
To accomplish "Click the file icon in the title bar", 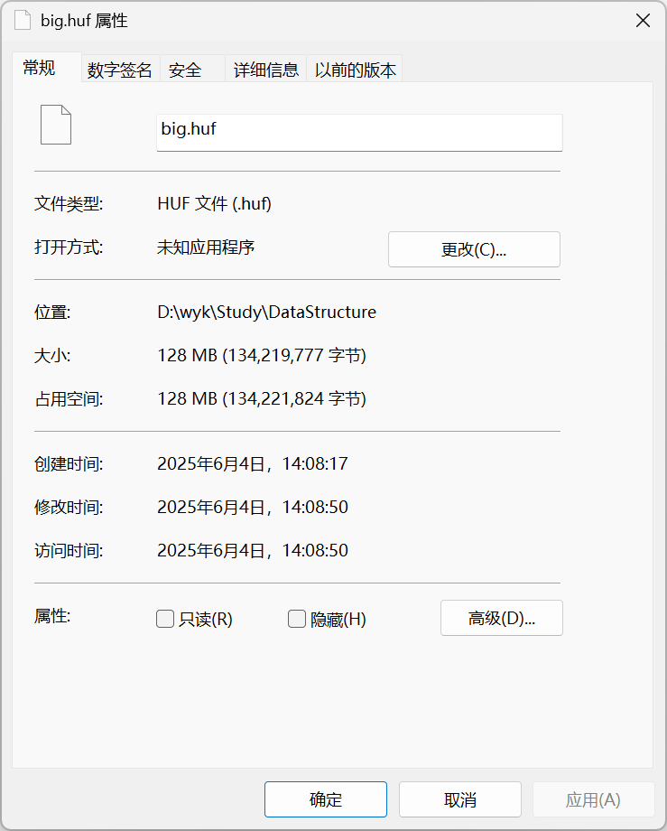I will click(23, 21).
